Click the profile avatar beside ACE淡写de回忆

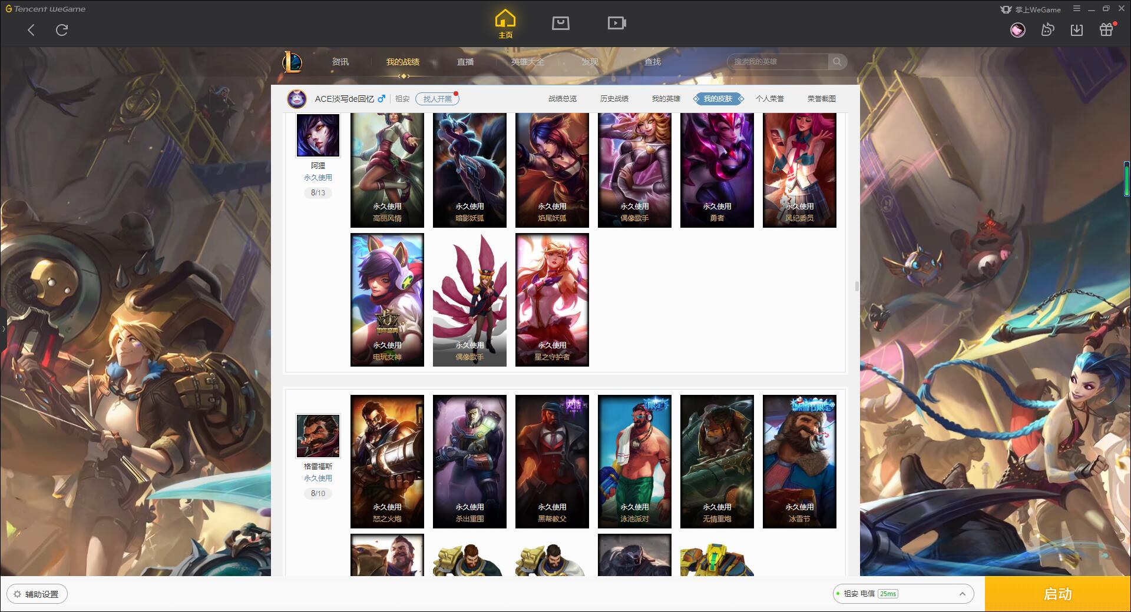(x=297, y=98)
